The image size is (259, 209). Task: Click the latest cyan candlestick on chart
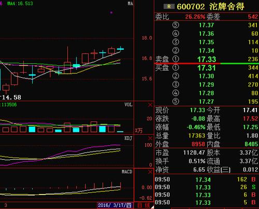pyautogui.click(x=120, y=49)
